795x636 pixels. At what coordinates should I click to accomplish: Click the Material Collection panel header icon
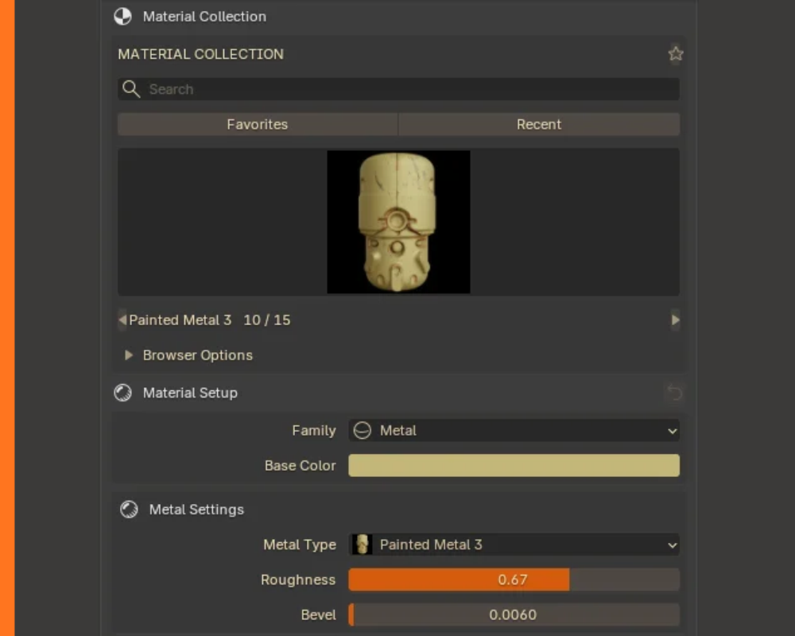coord(122,17)
